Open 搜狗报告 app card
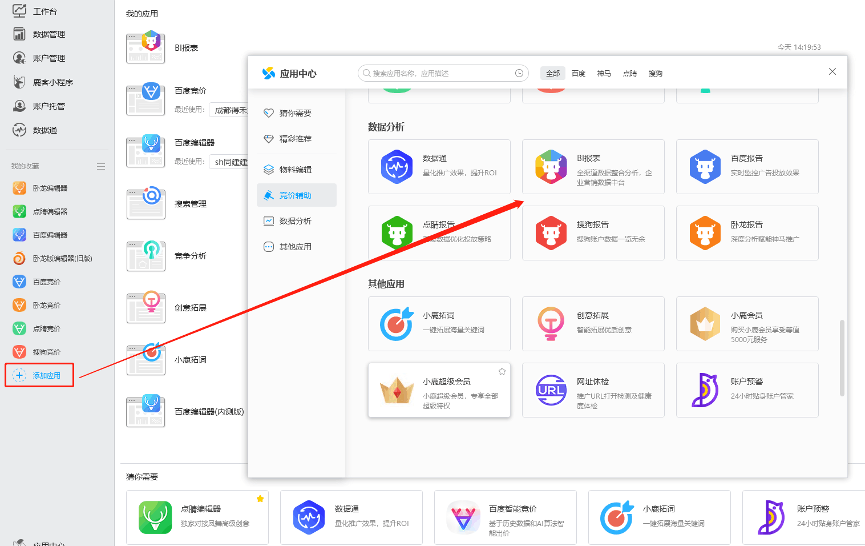This screenshot has height=546, width=865. point(593,233)
